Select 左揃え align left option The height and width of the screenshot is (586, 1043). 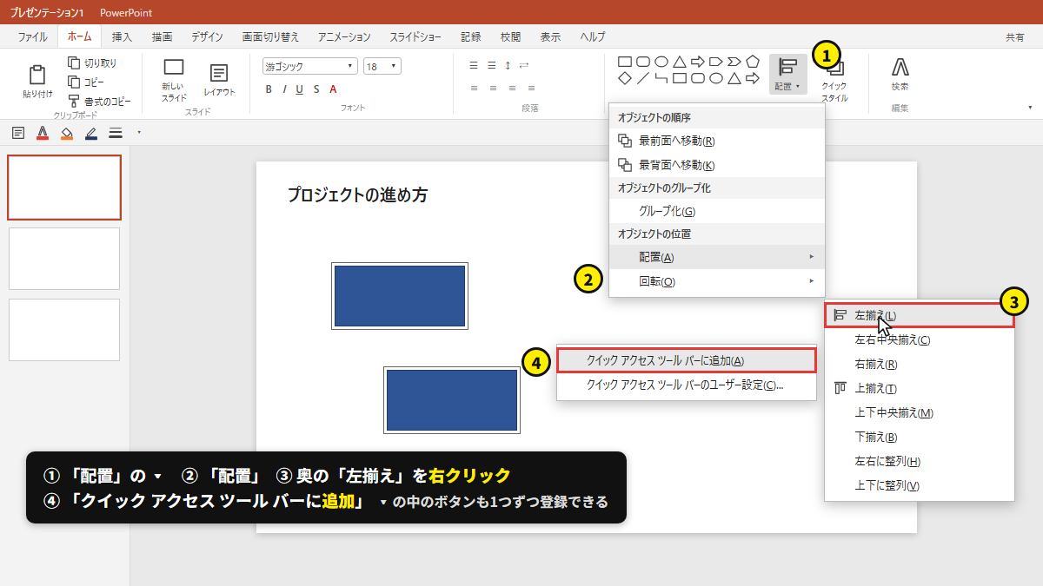[920, 315]
